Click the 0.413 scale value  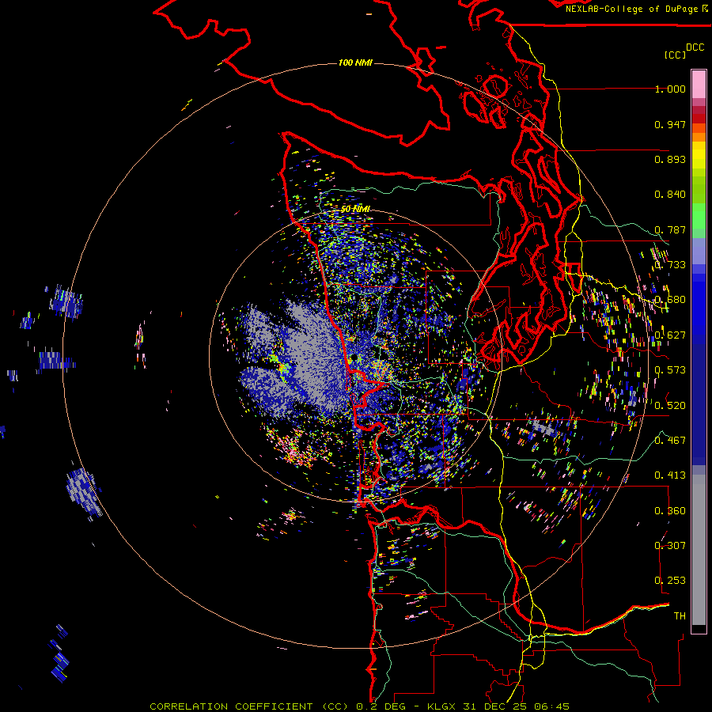[x=670, y=475]
